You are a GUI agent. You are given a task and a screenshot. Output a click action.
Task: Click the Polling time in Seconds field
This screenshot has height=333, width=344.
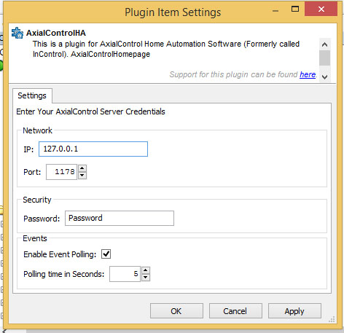pyautogui.click(x=125, y=274)
